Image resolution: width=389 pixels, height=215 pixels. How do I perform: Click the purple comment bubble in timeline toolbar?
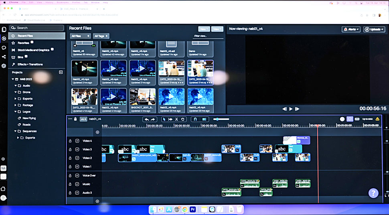pyautogui.click(x=350, y=119)
